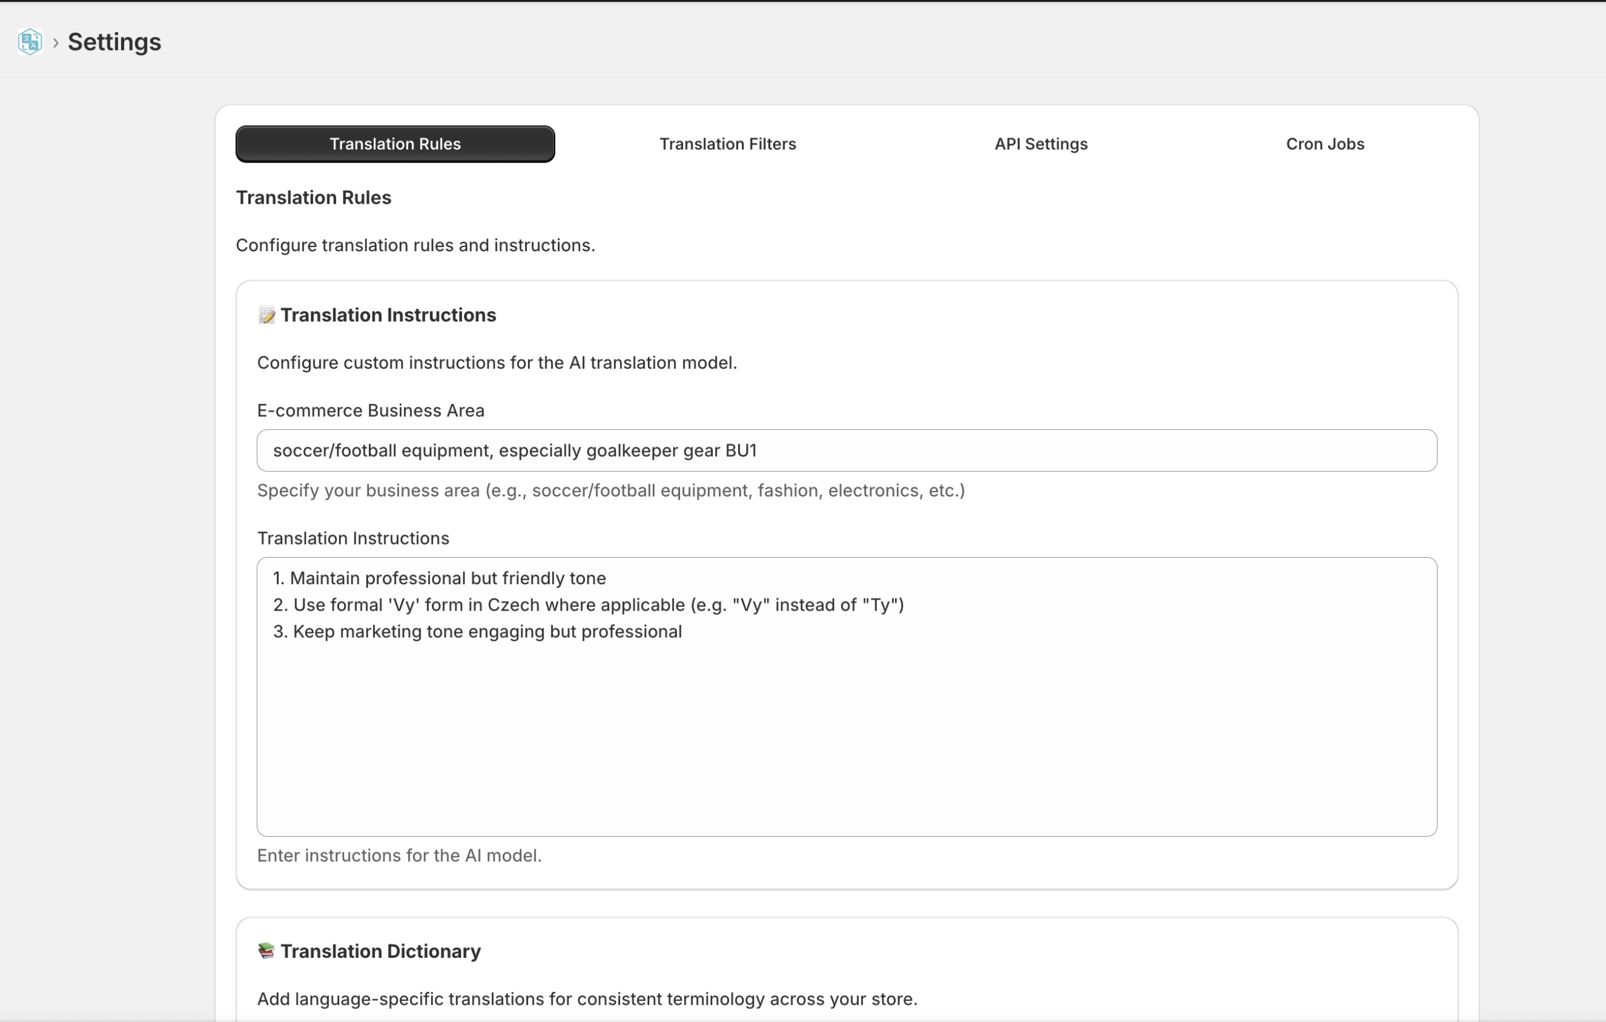Image resolution: width=1606 pixels, height=1022 pixels.
Task: Click the translation app logo icon
Action: click(30, 42)
